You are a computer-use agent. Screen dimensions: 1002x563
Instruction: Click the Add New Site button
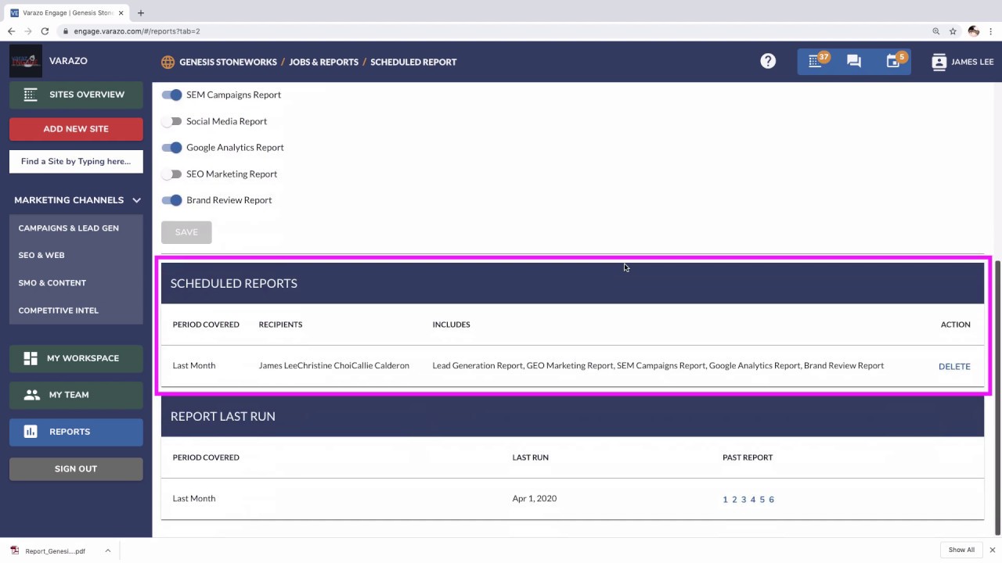coord(76,129)
